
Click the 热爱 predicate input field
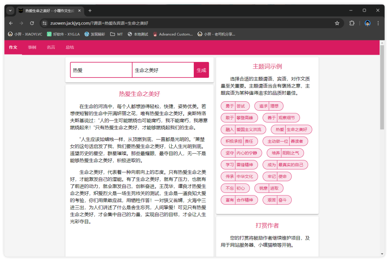(x=101, y=70)
